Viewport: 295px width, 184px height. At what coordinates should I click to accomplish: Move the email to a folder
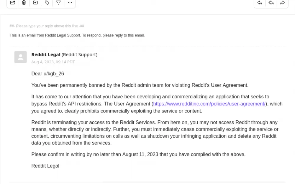coord(35,3)
